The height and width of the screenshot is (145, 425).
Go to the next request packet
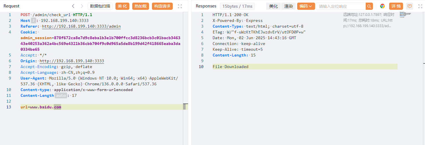click(x=82, y=6)
